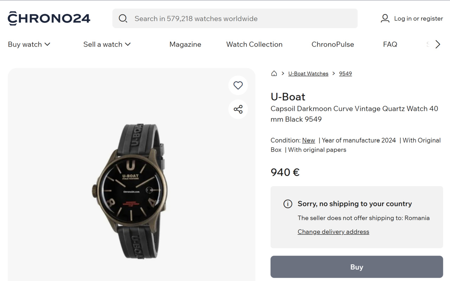Image resolution: width=450 pixels, height=281 pixels.
Task: Click the user account icon
Action: tap(385, 19)
